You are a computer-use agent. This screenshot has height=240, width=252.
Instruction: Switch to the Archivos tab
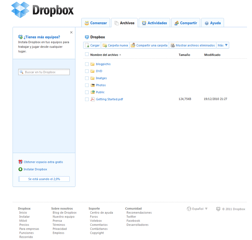[x=124, y=23]
